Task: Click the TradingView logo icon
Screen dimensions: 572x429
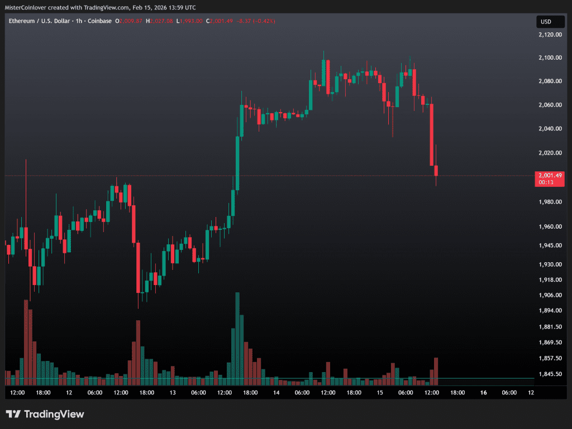Action: pyautogui.click(x=13, y=414)
